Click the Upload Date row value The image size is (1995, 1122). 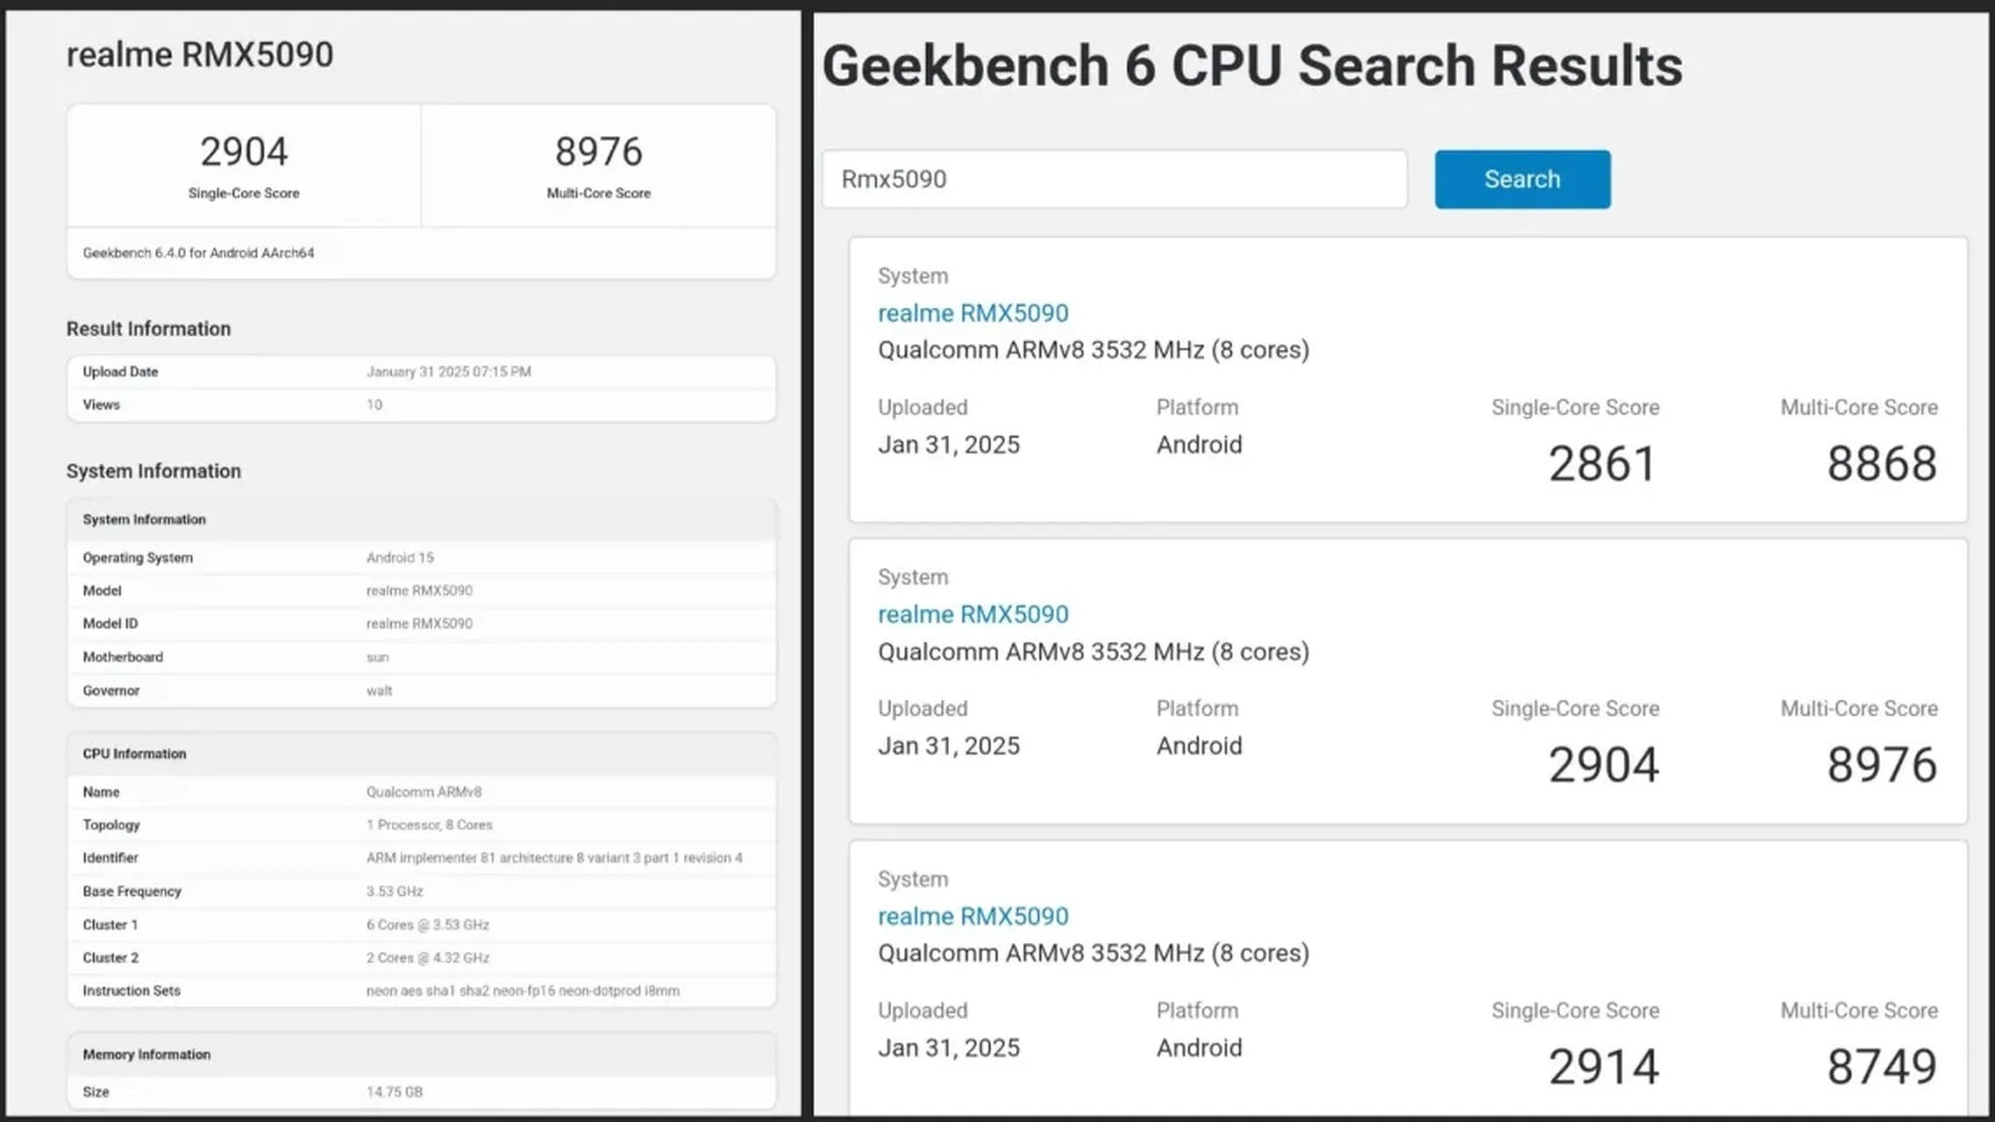pos(448,372)
